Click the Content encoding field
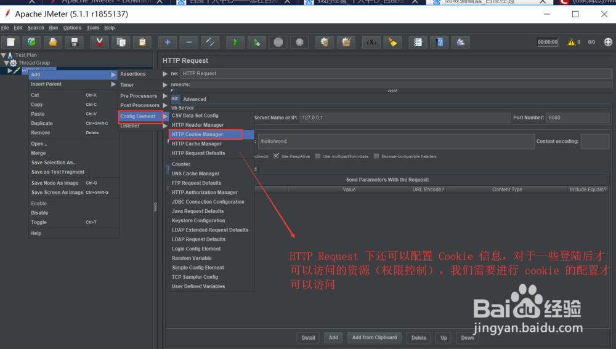This screenshot has width=616, height=349. (x=595, y=142)
